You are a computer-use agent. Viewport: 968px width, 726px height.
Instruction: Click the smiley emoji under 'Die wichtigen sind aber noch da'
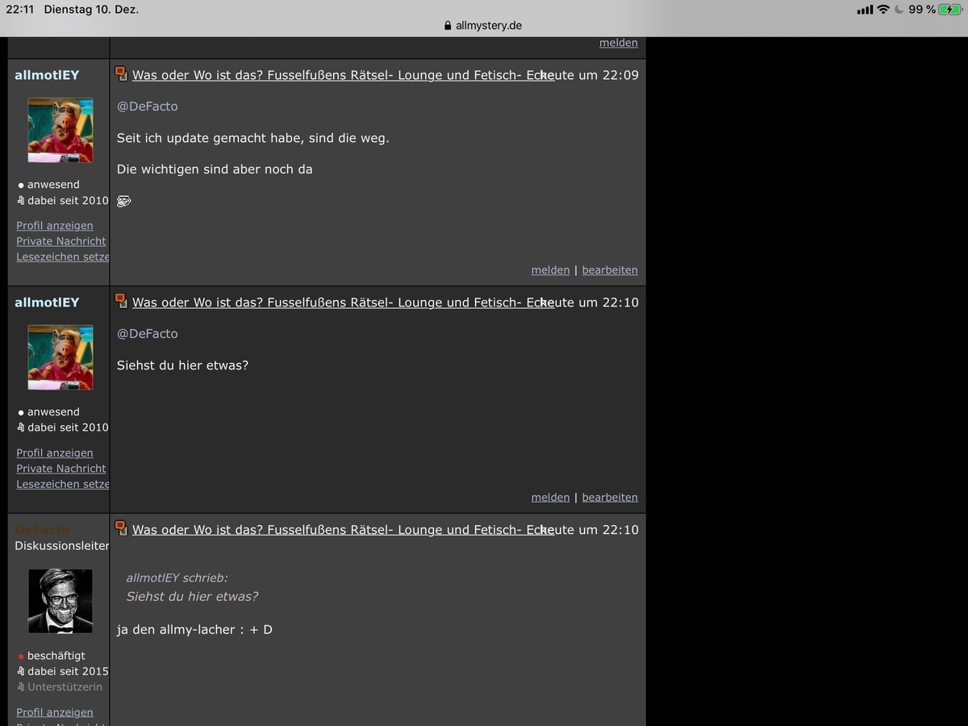click(x=124, y=201)
